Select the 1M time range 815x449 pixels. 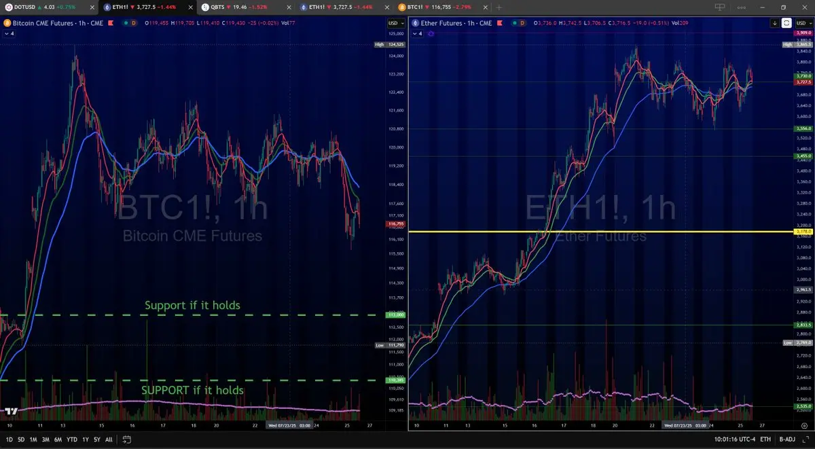click(x=33, y=439)
